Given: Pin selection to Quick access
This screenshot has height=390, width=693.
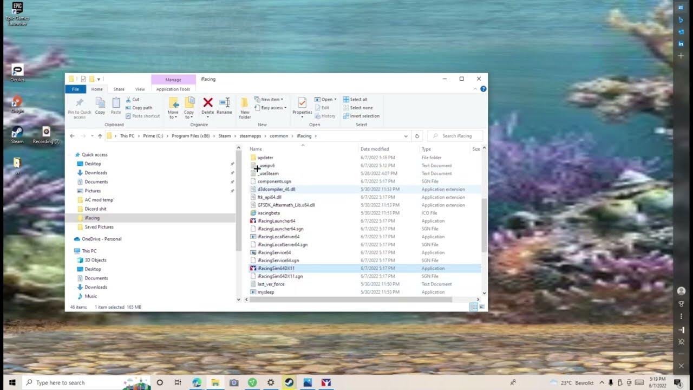Looking at the screenshot, I should (80, 108).
